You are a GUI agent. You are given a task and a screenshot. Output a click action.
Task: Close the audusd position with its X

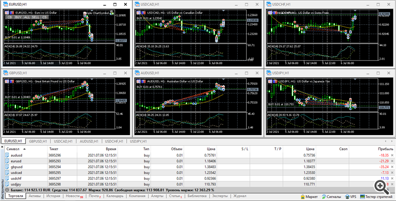(392, 155)
